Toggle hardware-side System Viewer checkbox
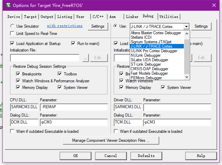The height and width of the screenshot is (165, 222). pos(163,88)
